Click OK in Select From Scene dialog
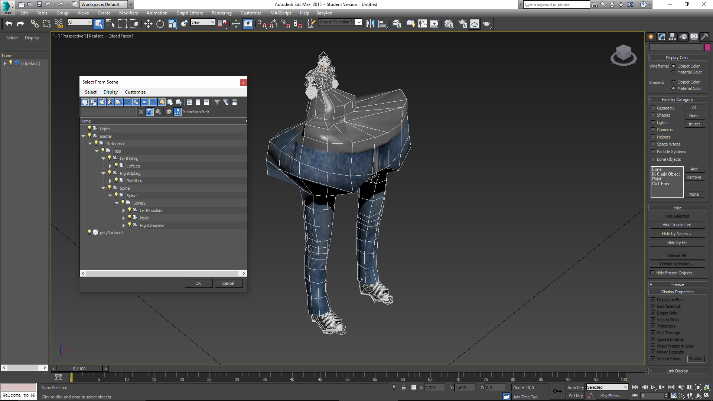 tap(198, 283)
